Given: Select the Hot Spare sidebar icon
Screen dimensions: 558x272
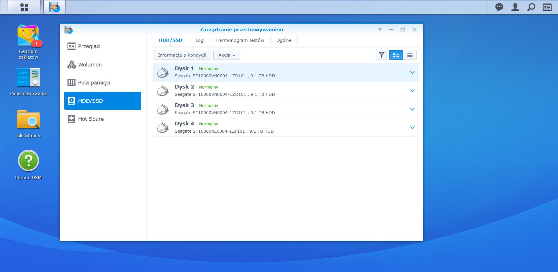Looking at the screenshot, I should pyautogui.click(x=71, y=118).
